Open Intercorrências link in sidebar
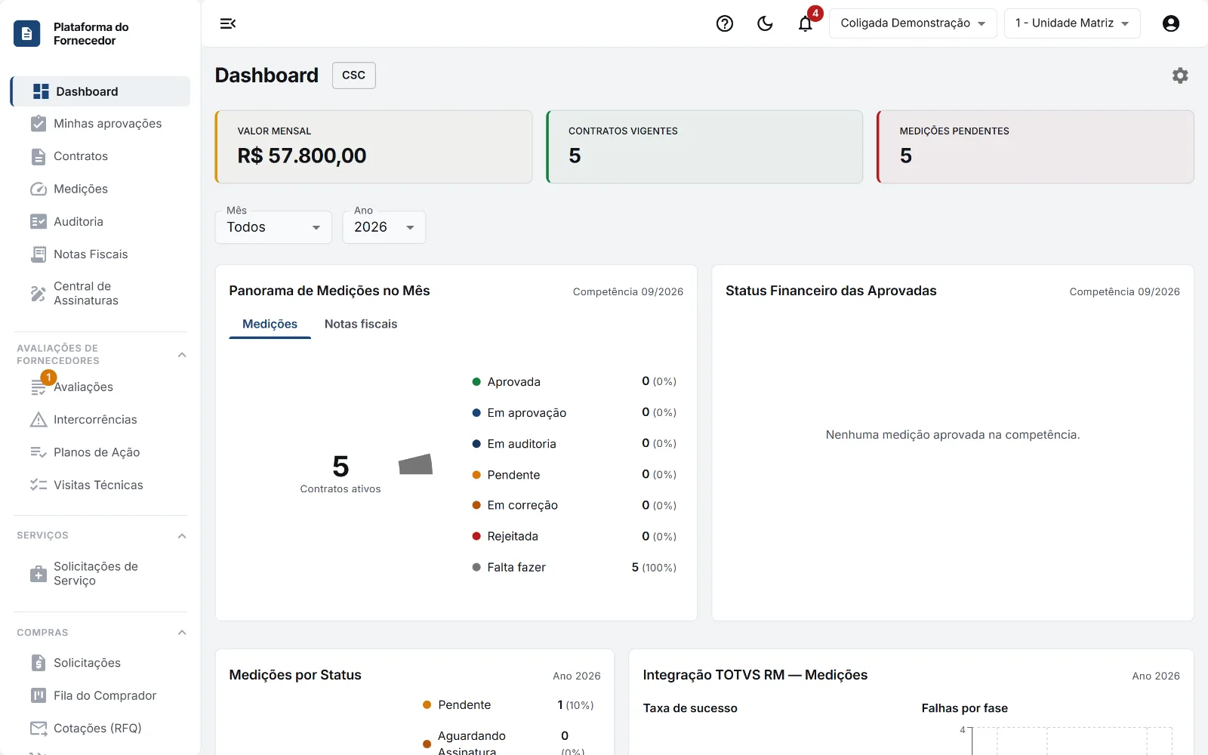This screenshot has width=1208, height=755. (x=100, y=420)
